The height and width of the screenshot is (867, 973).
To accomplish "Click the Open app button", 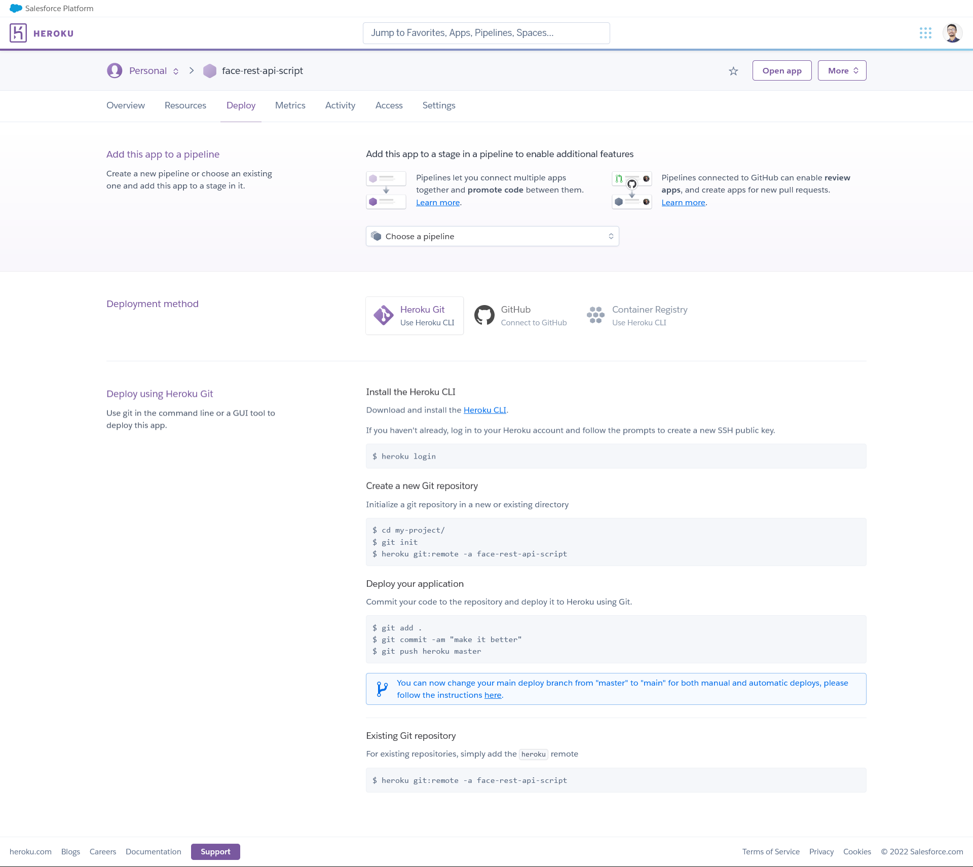I will (781, 71).
